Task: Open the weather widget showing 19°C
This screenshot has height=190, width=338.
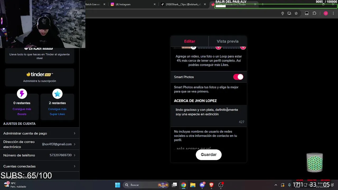Action: pos(15,185)
